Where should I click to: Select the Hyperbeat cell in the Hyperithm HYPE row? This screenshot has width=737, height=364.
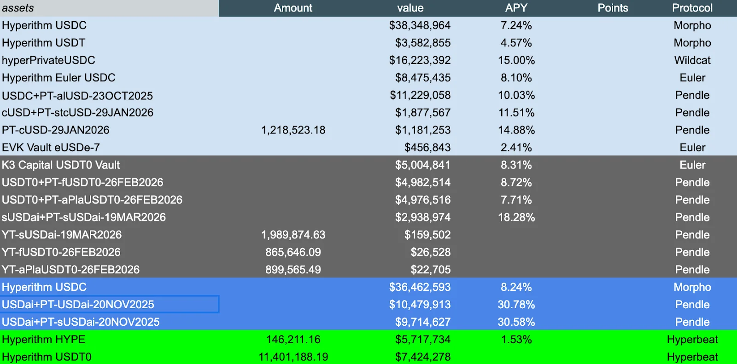[692, 340]
